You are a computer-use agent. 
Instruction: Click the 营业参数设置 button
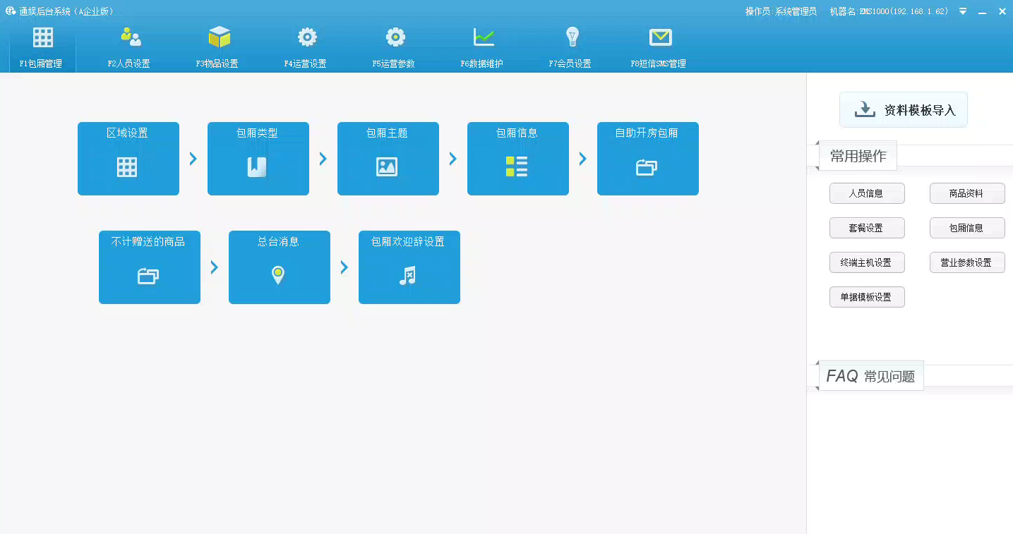pos(967,262)
